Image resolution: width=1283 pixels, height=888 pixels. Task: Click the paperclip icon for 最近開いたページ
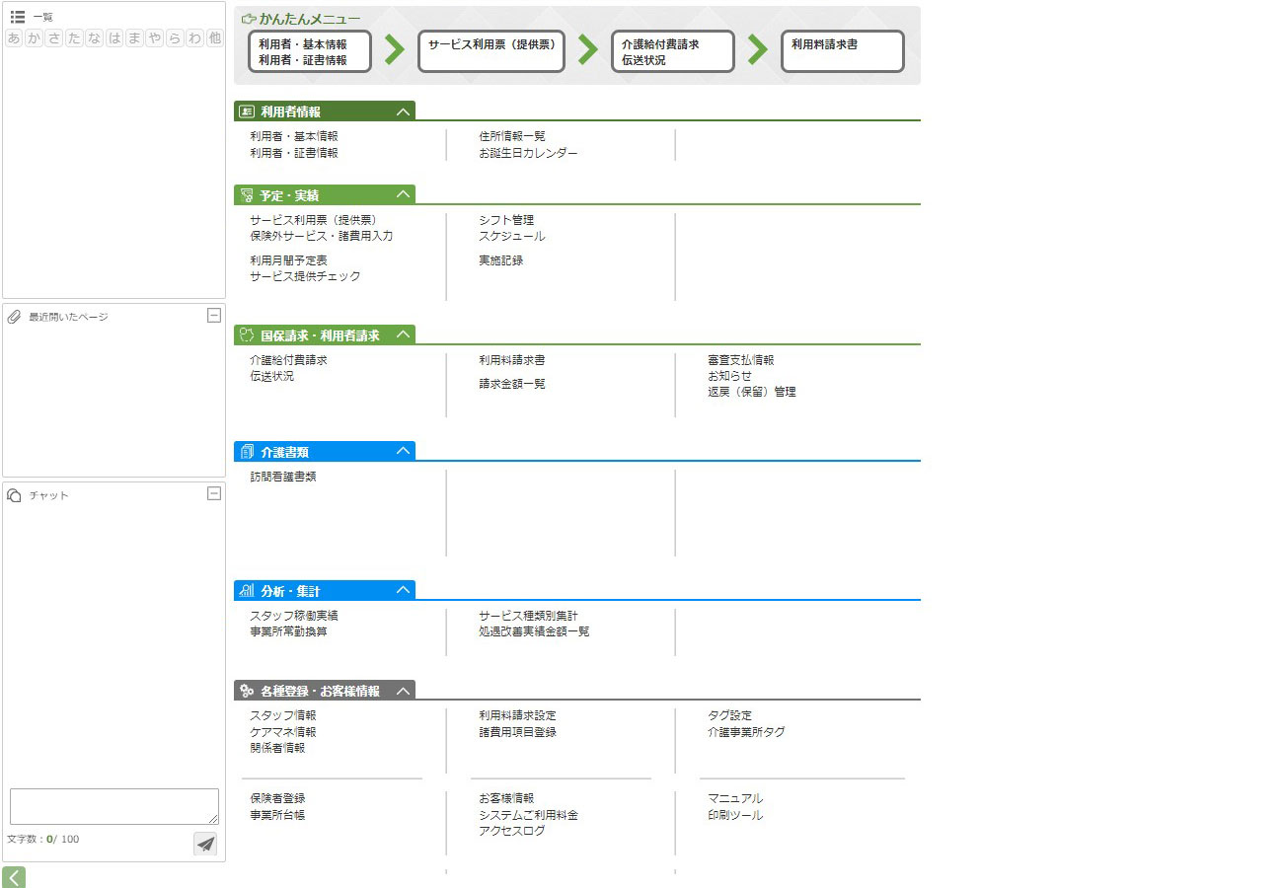click(15, 317)
